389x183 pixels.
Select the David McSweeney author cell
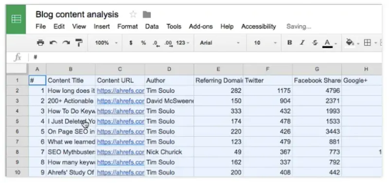(x=169, y=101)
